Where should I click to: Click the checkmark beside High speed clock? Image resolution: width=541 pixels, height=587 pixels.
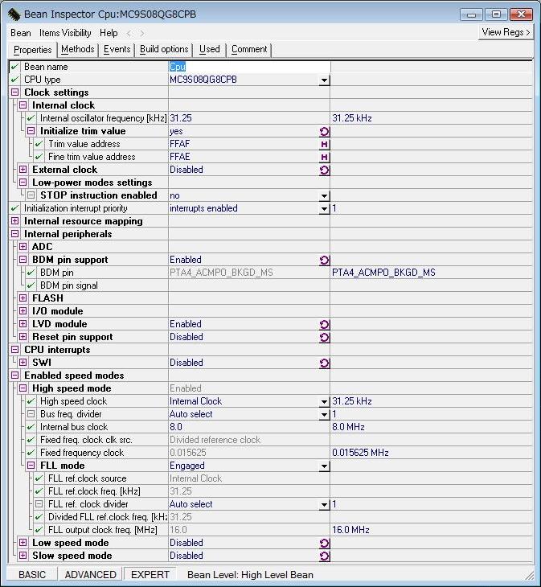pyautogui.click(x=31, y=401)
